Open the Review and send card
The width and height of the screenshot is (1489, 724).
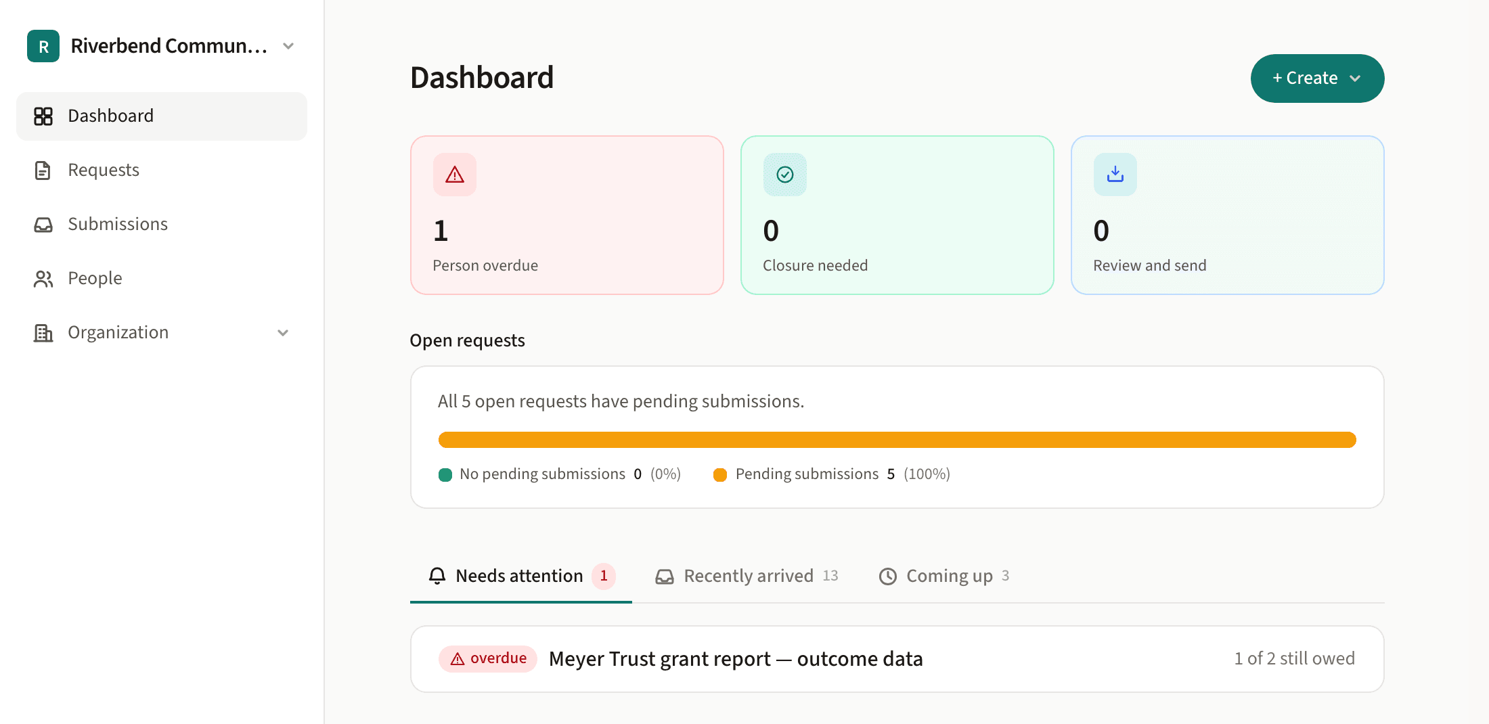1228,215
